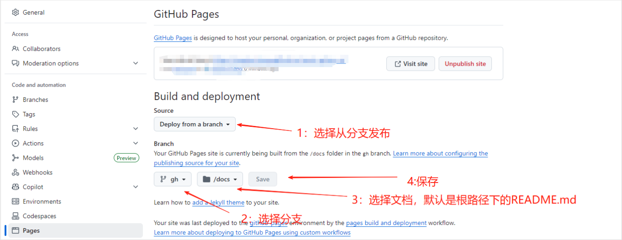Viewport: 622px width, 240px height.
Task: Click the Collaborators people icon
Action: [16, 49]
